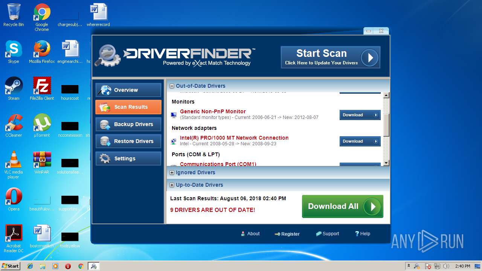Image resolution: width=482 pixels, height=271 pixels.
Task: Download the Generic Non-PnP Monitor driver
Action: click(x=360, y=115)
